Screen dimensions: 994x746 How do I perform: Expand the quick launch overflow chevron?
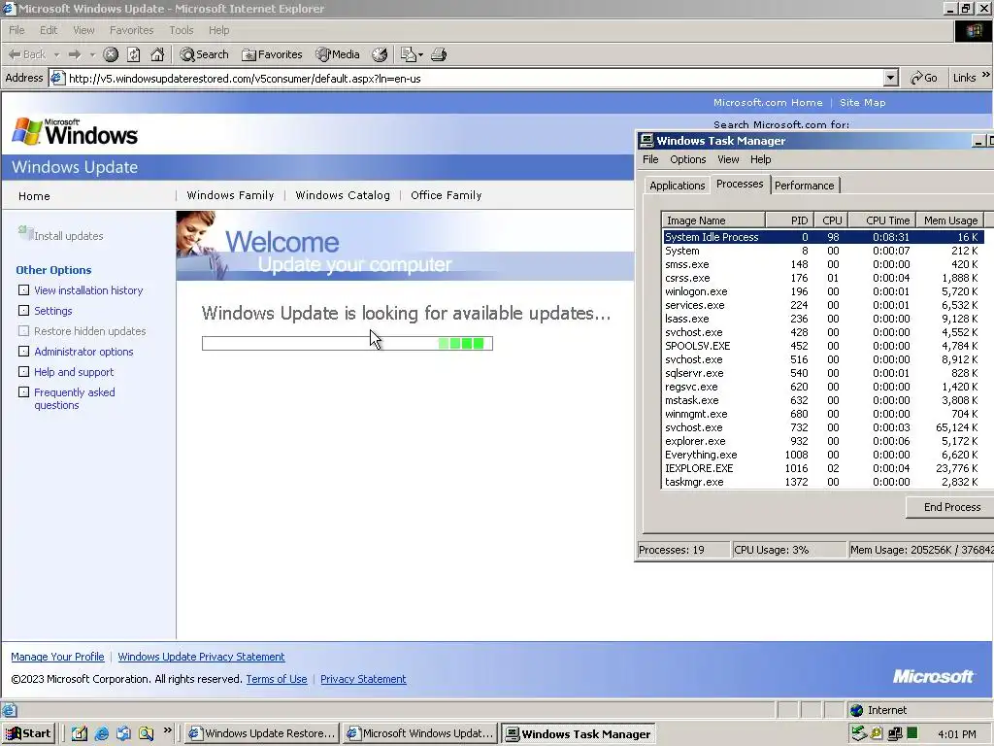(x=167, y=730)
